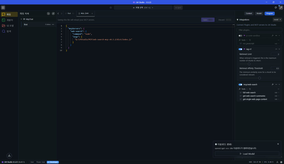Refresh tools for js-code-sandbox
284x164 pixels.
[x=250, y=40]
